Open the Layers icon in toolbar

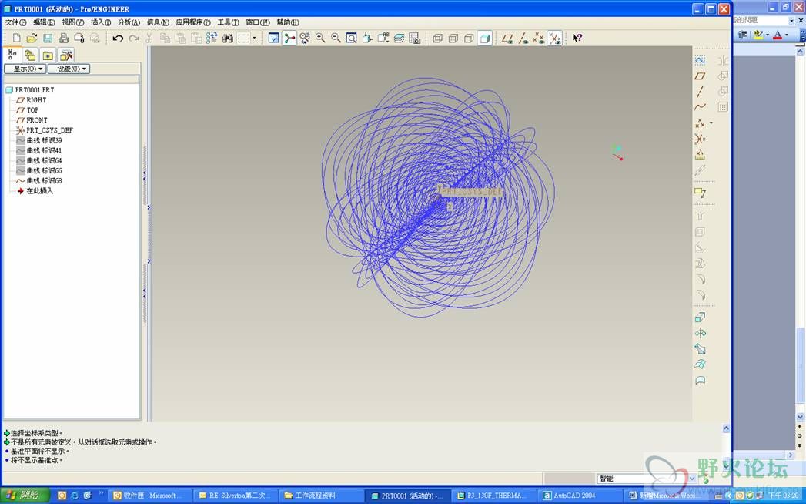399,38
